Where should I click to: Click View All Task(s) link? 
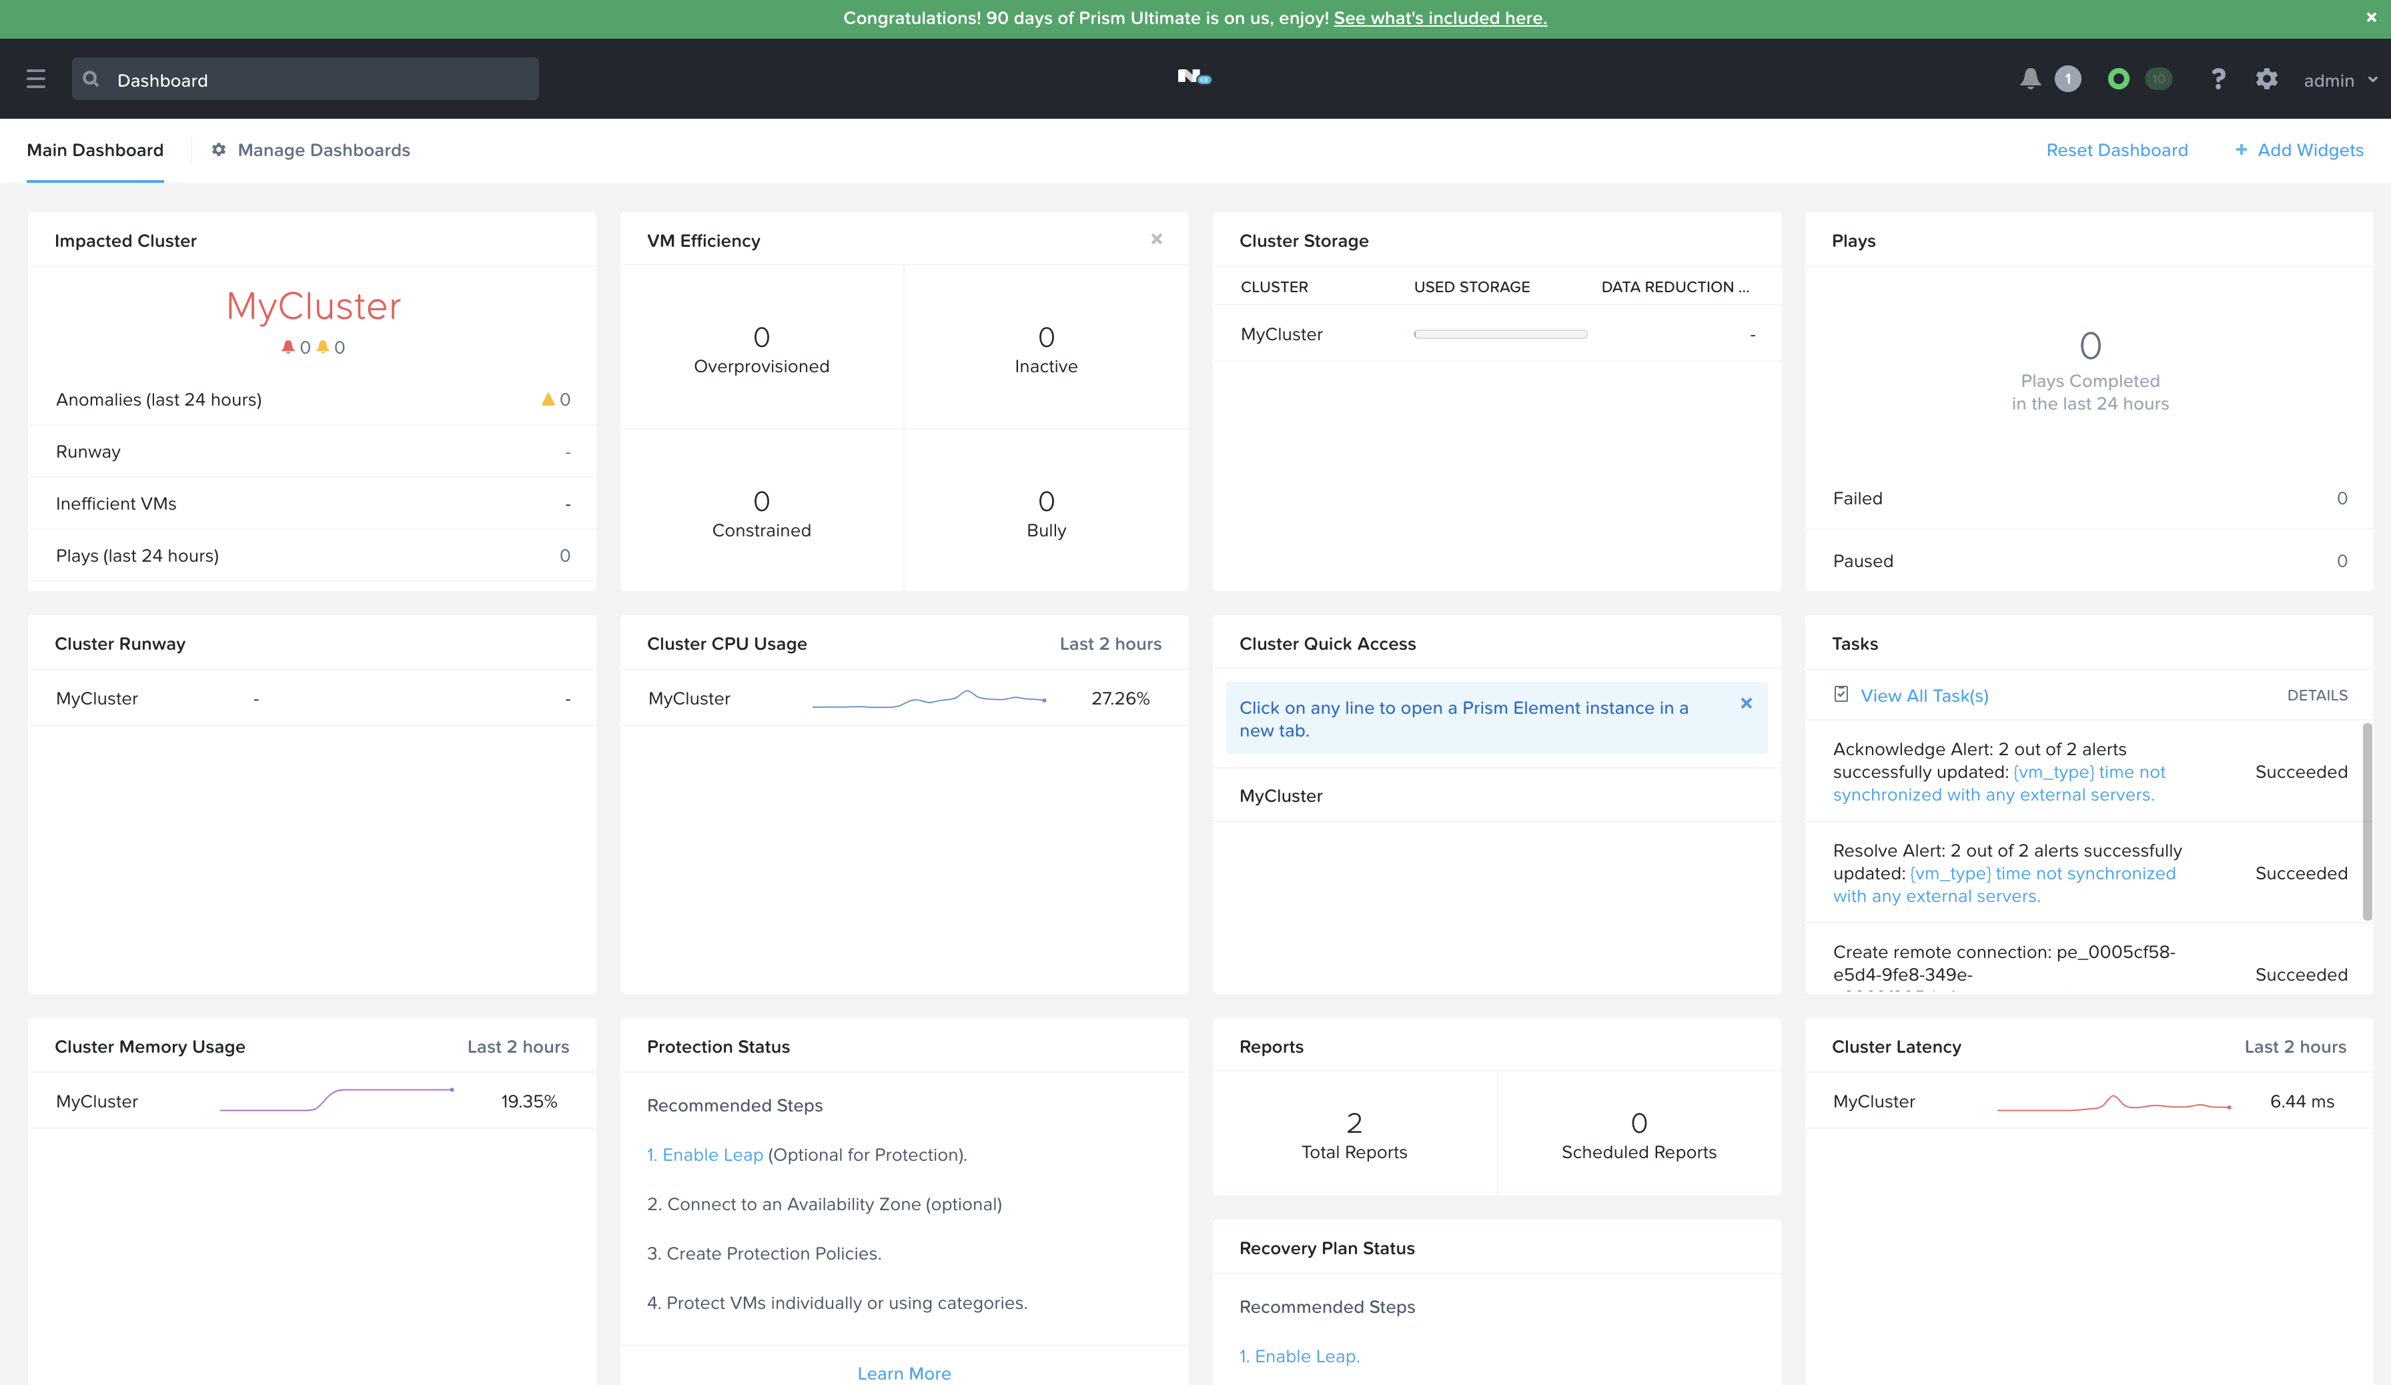click(1924, 695)
